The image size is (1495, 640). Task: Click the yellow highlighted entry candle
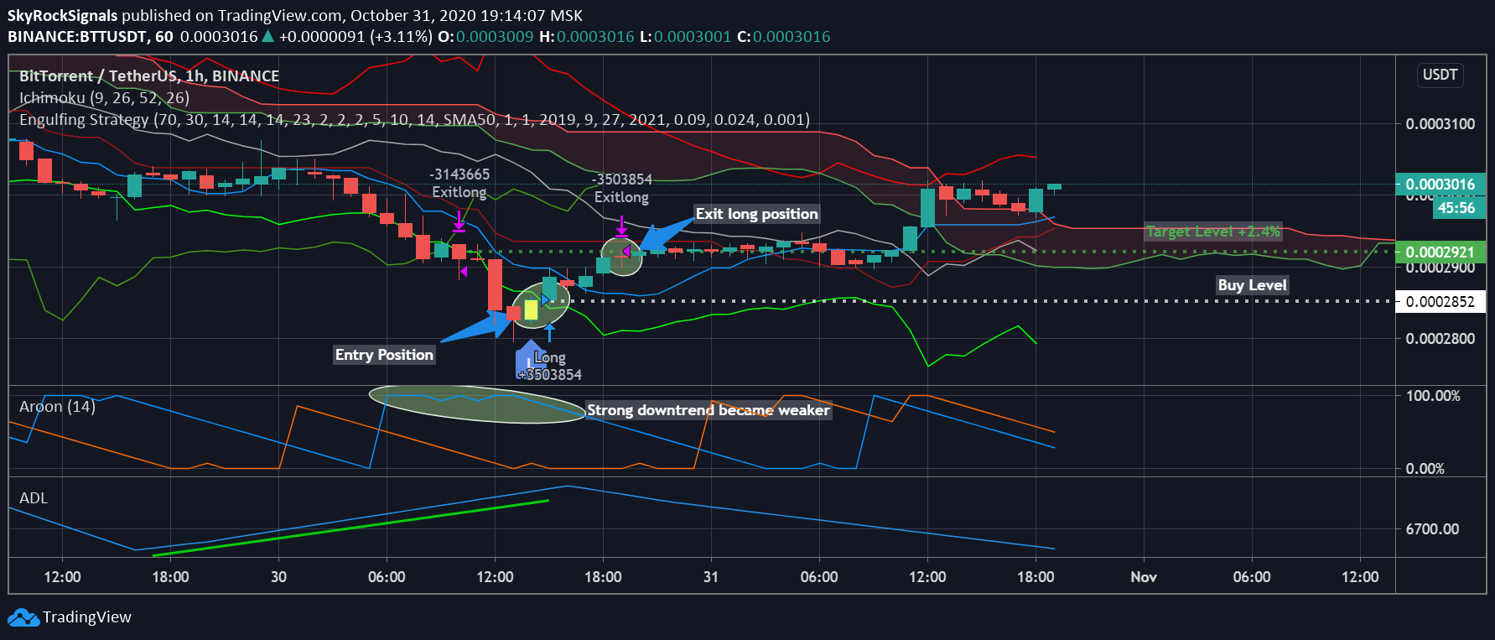tap(531, 310)
